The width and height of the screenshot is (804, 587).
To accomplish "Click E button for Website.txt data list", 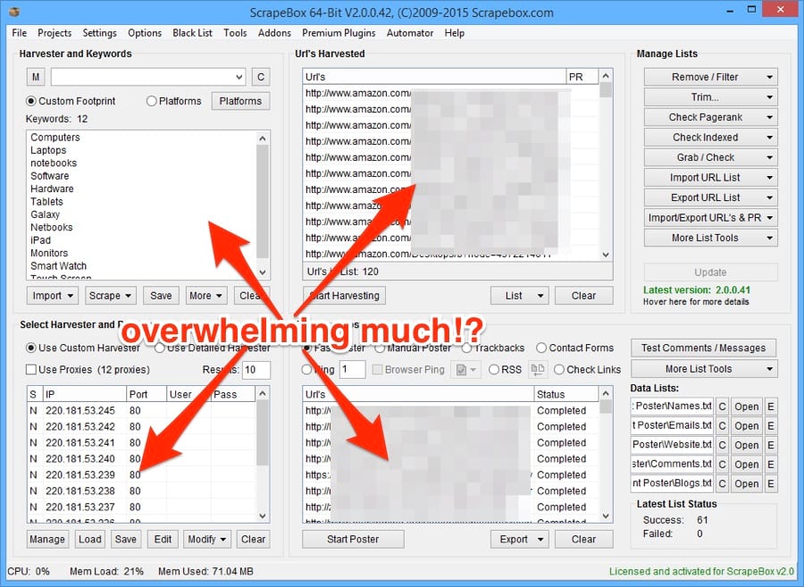I will [770, 445].
